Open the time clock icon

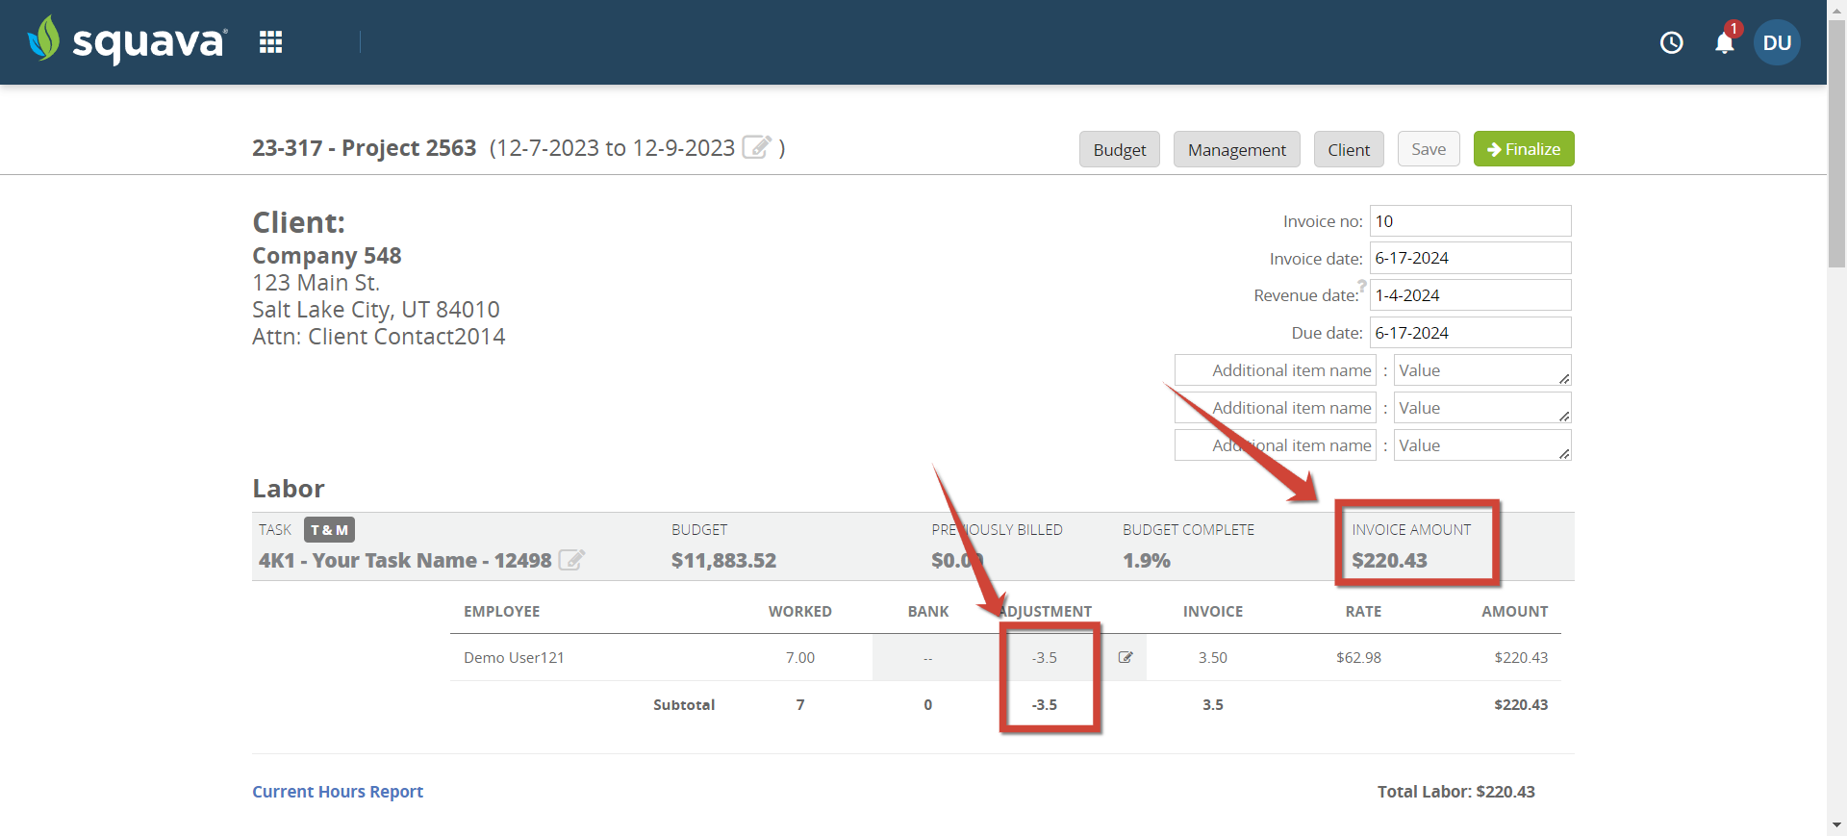pyautogui.click(x=1672, y=42)
